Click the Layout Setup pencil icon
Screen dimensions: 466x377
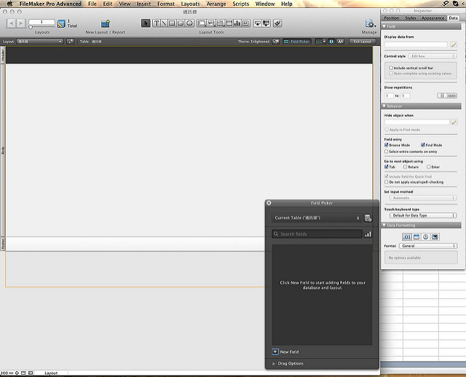70,42
